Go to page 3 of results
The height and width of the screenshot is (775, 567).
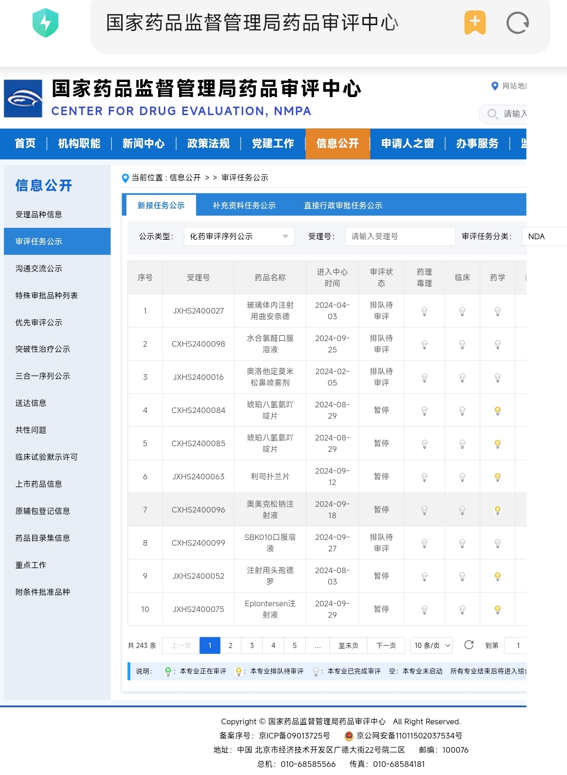252,645
